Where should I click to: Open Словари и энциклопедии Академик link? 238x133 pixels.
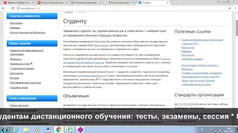202,73
